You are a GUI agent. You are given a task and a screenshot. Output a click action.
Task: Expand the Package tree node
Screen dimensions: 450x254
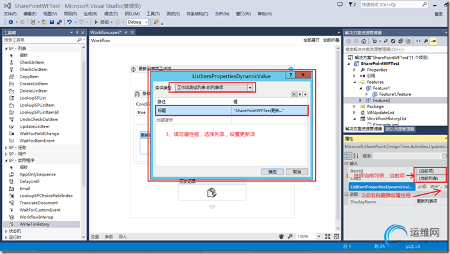coord(354,106)
